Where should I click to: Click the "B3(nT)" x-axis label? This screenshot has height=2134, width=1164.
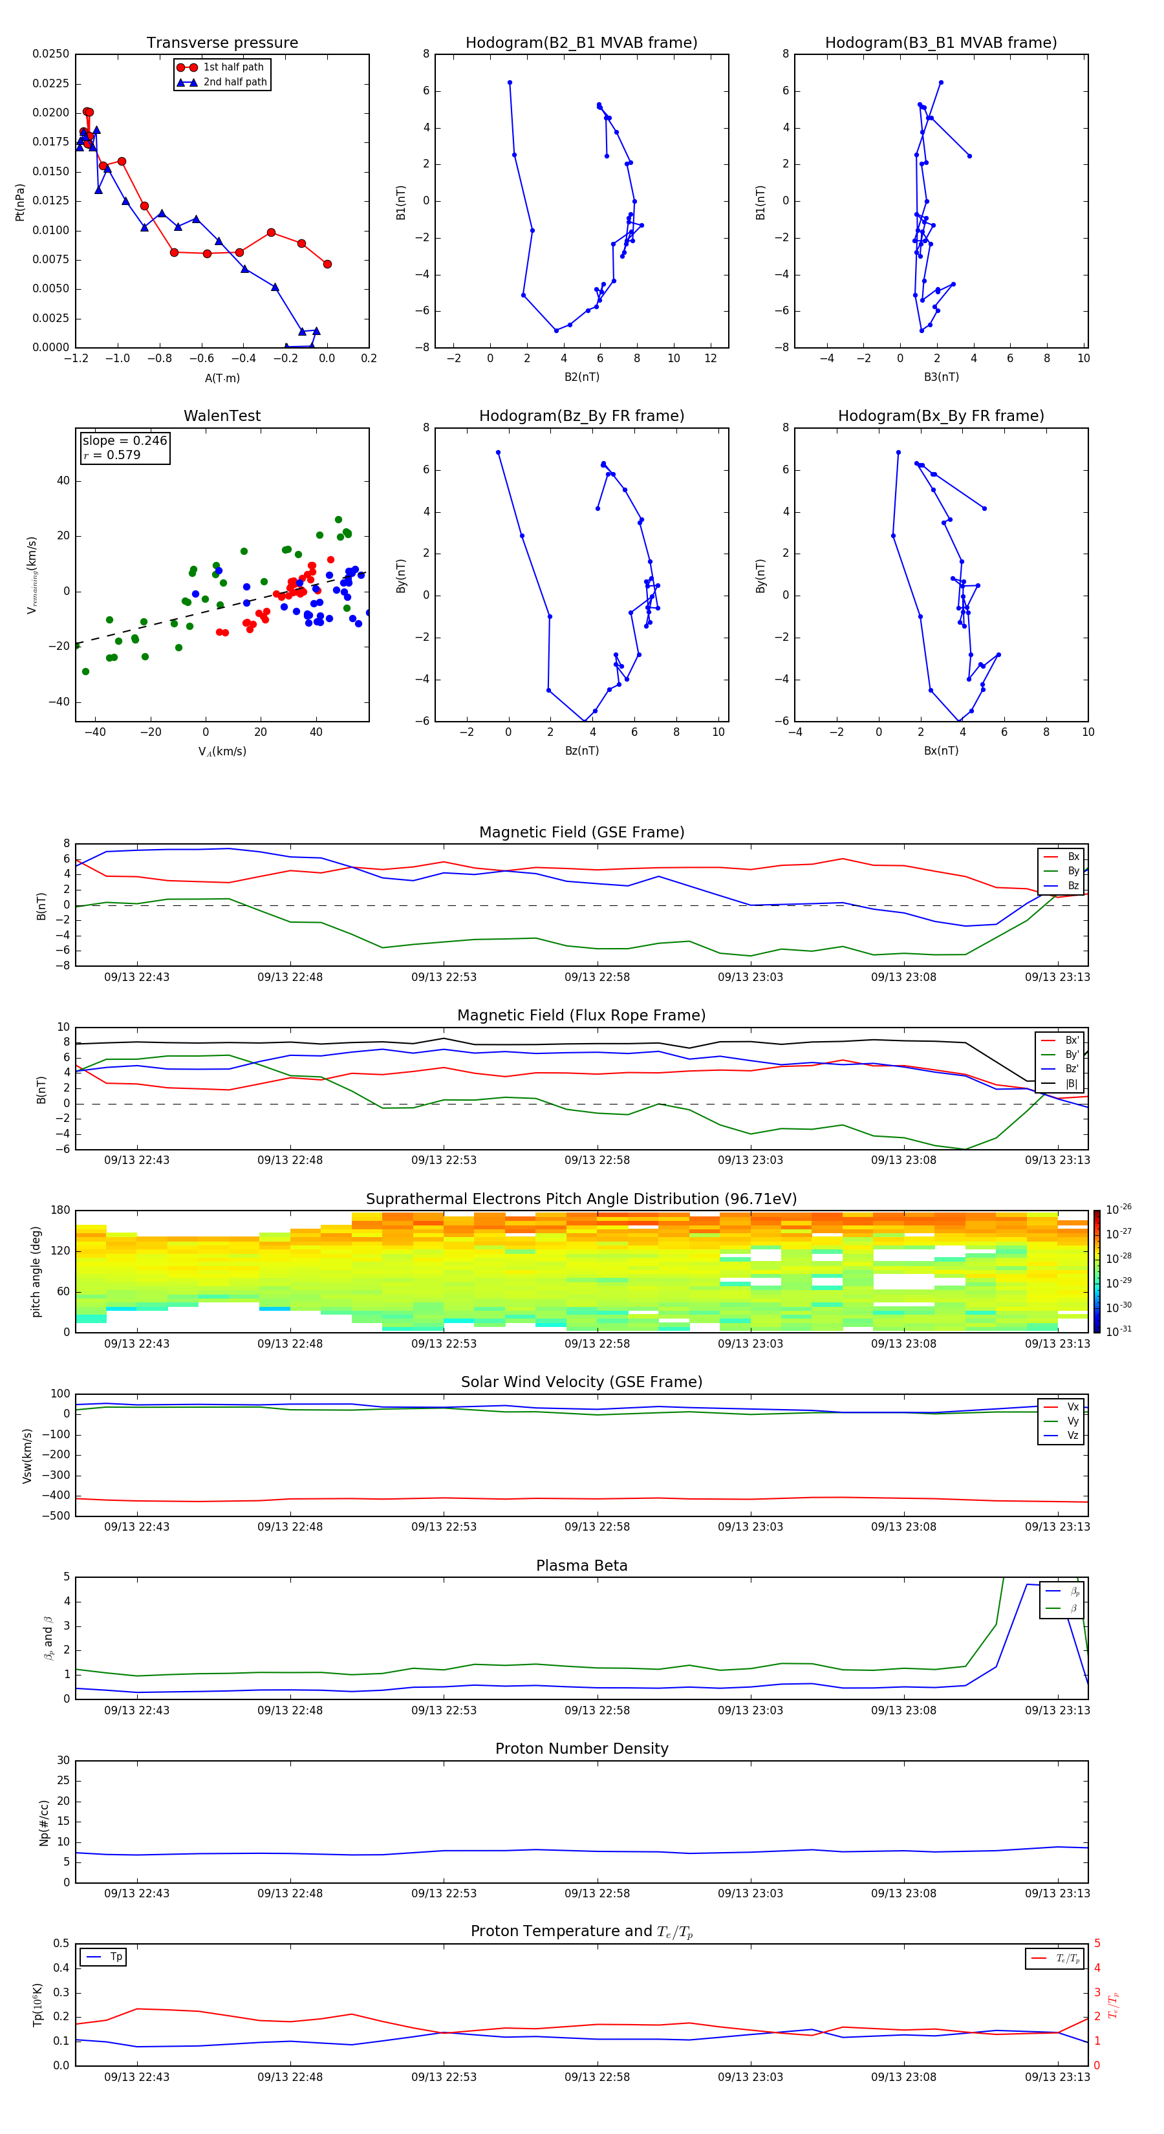(941, 377)
